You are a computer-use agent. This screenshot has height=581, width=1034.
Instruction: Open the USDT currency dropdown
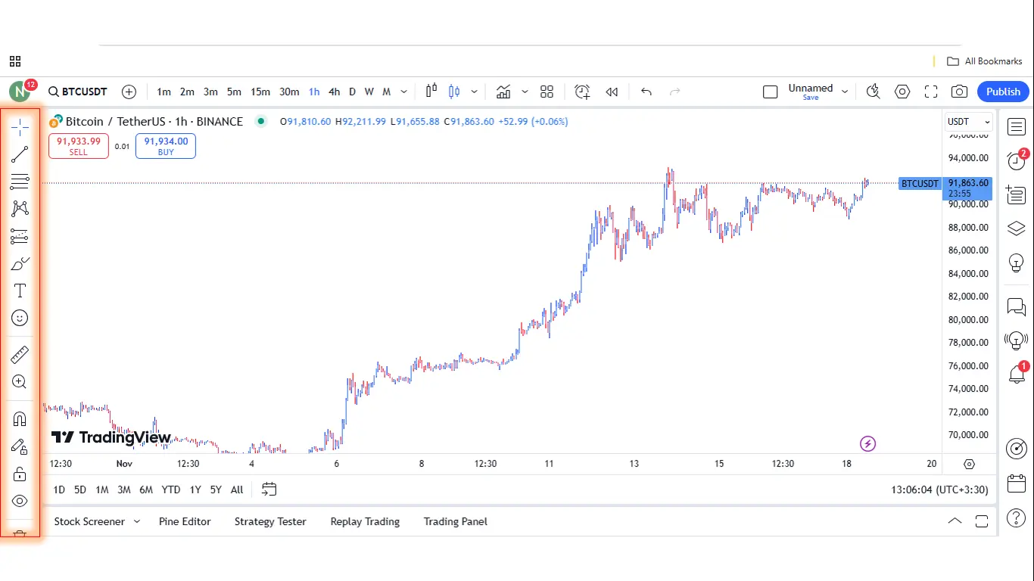[969, 121]
